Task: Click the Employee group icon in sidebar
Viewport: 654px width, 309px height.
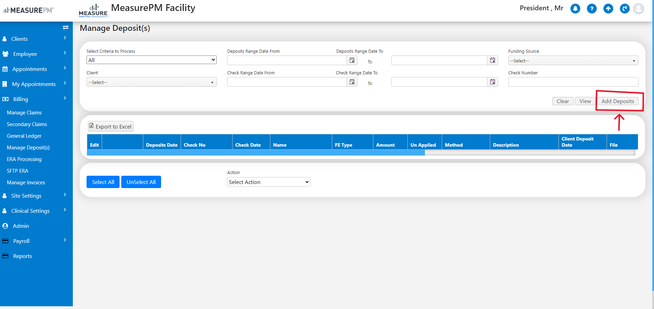Action: (x=5, y=54)
